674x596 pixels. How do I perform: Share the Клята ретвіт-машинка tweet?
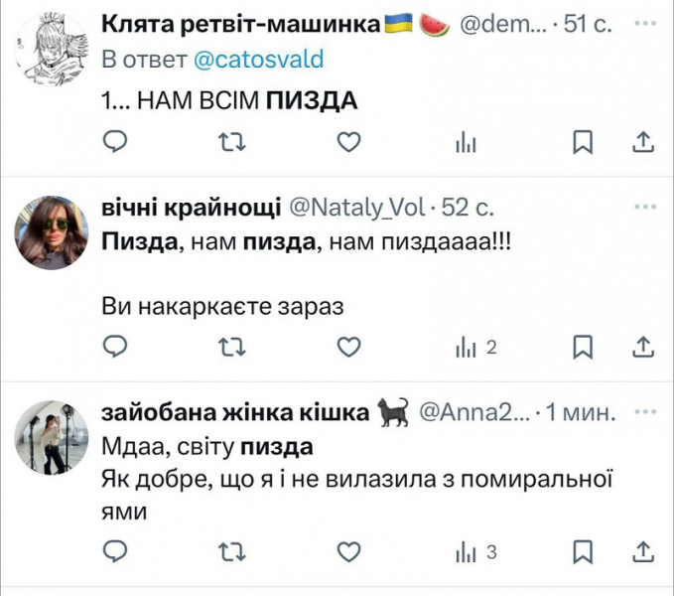[642, 143]
